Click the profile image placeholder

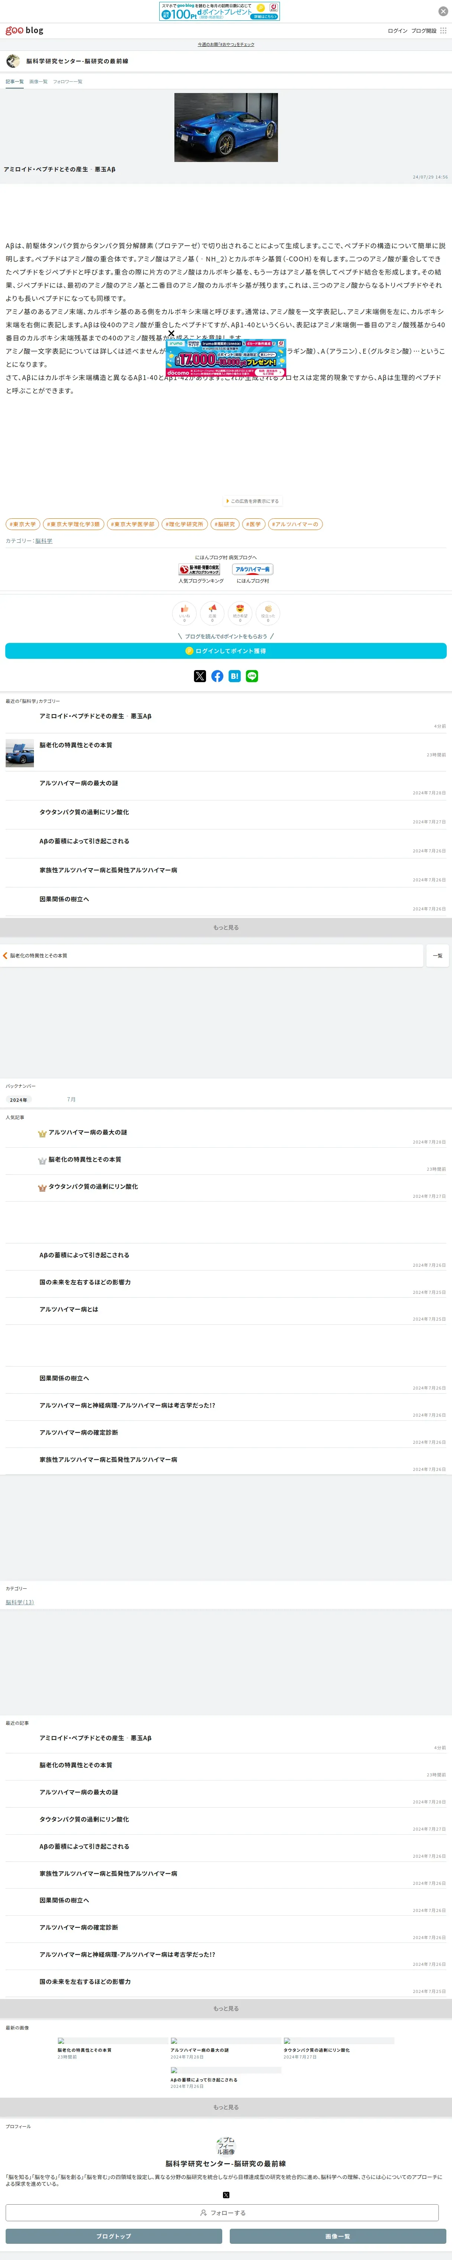tap(226, 2146)
